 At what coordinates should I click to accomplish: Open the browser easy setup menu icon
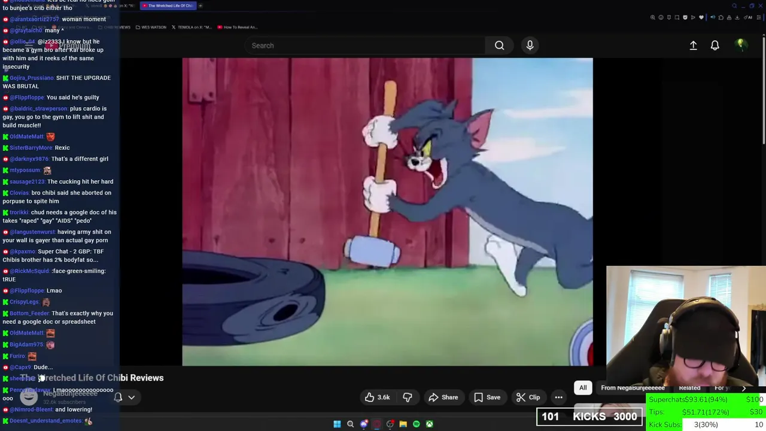coord(759,17)
